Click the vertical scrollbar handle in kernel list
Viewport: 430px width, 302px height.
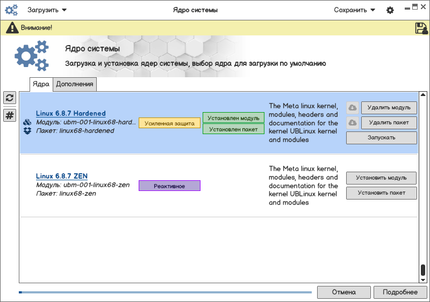[423, 270]
